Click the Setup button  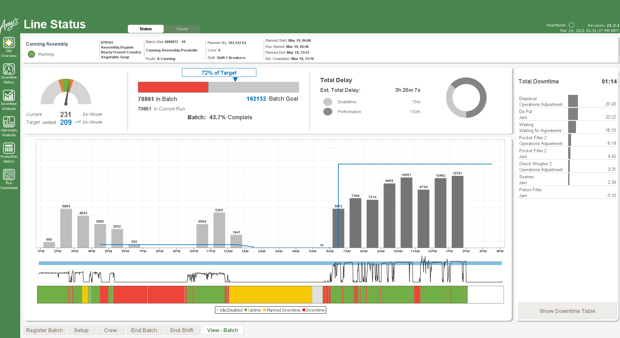tap(81, 330)
